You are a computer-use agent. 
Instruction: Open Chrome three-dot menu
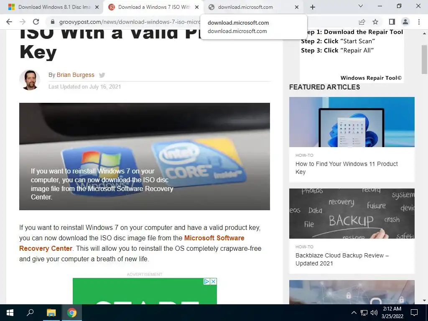419,22
